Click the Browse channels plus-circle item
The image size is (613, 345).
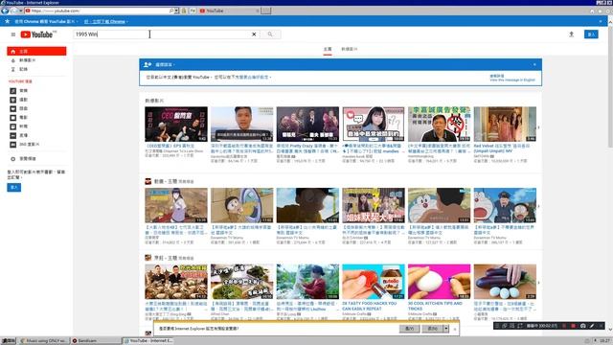23,159
